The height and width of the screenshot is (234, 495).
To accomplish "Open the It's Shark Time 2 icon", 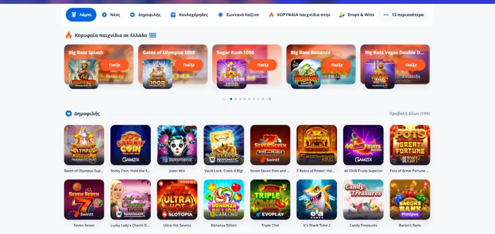I will [x=317, y=199].
